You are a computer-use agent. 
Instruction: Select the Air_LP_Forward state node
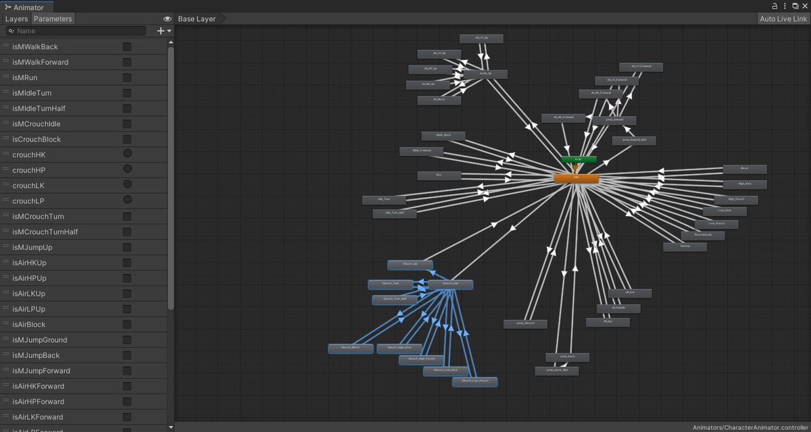click(x=641, y=67)
